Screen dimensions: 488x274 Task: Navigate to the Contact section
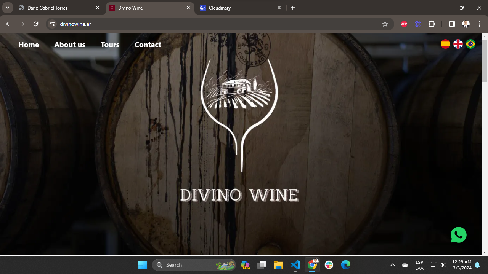148,45
